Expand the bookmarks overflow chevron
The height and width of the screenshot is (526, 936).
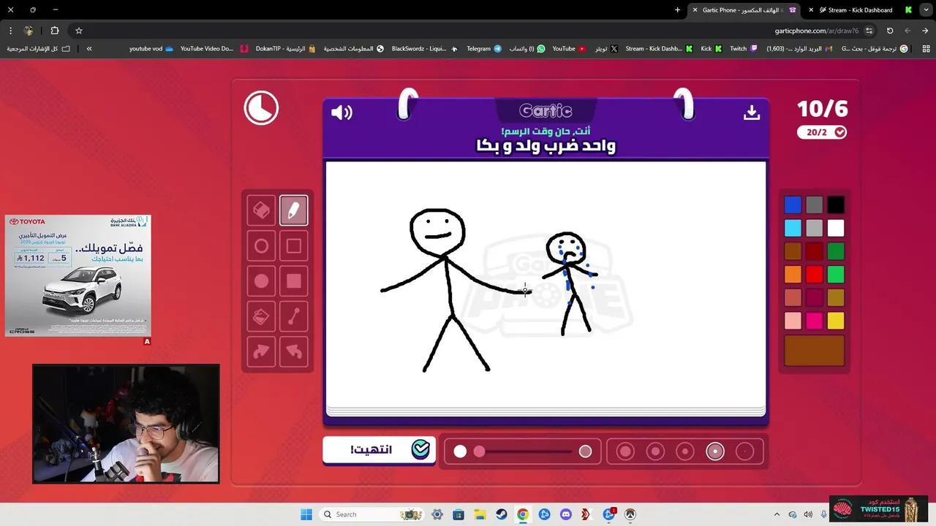pyautogui.click(x=89, y=49)
